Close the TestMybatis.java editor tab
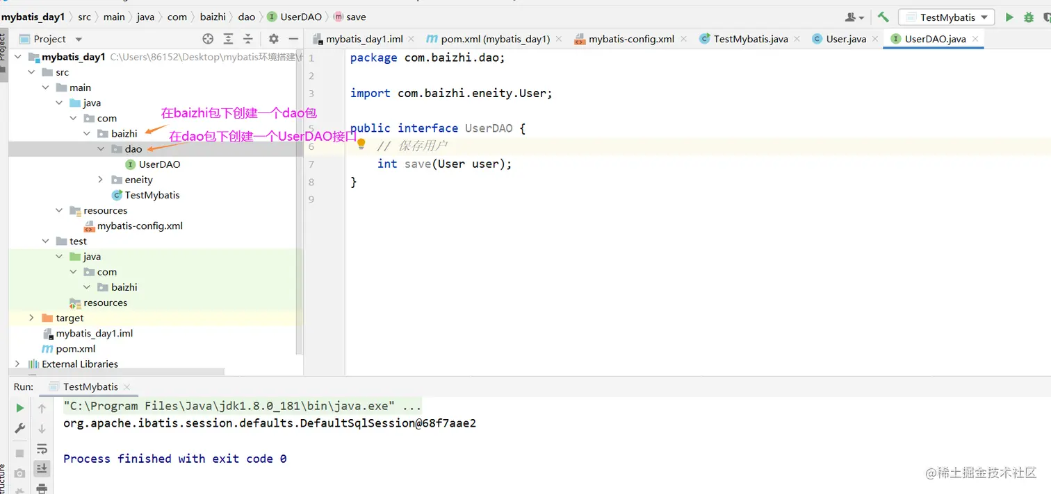Image resolution: width=1051 pixels, height=494 pixels. point(797,40)
